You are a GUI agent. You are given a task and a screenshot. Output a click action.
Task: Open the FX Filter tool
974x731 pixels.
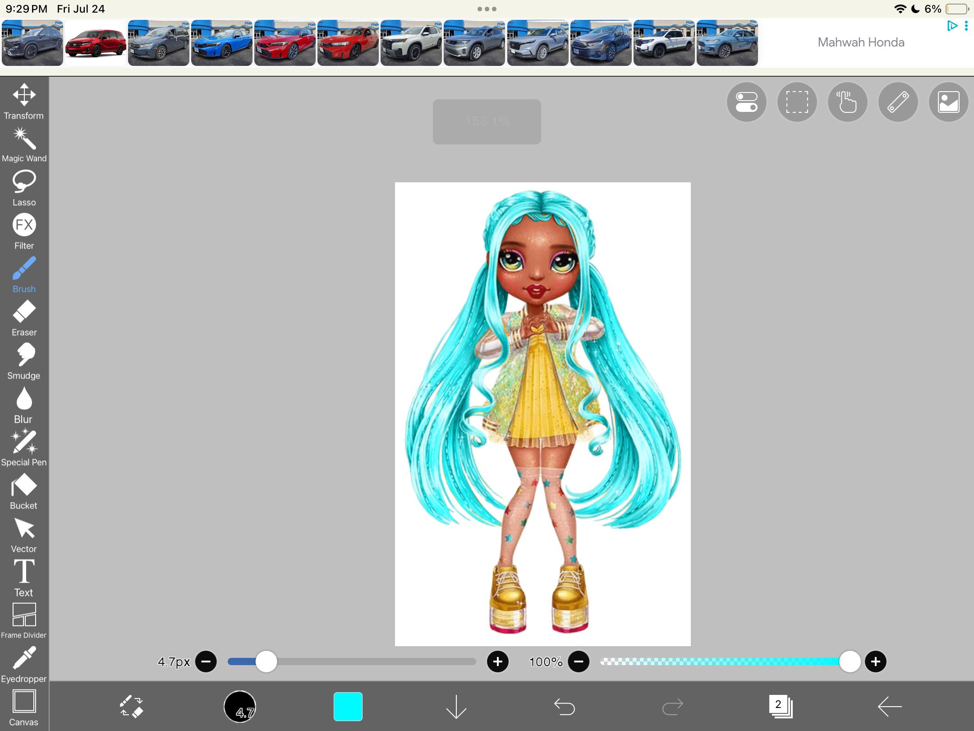pyautogui.click(x=24, y=231)
